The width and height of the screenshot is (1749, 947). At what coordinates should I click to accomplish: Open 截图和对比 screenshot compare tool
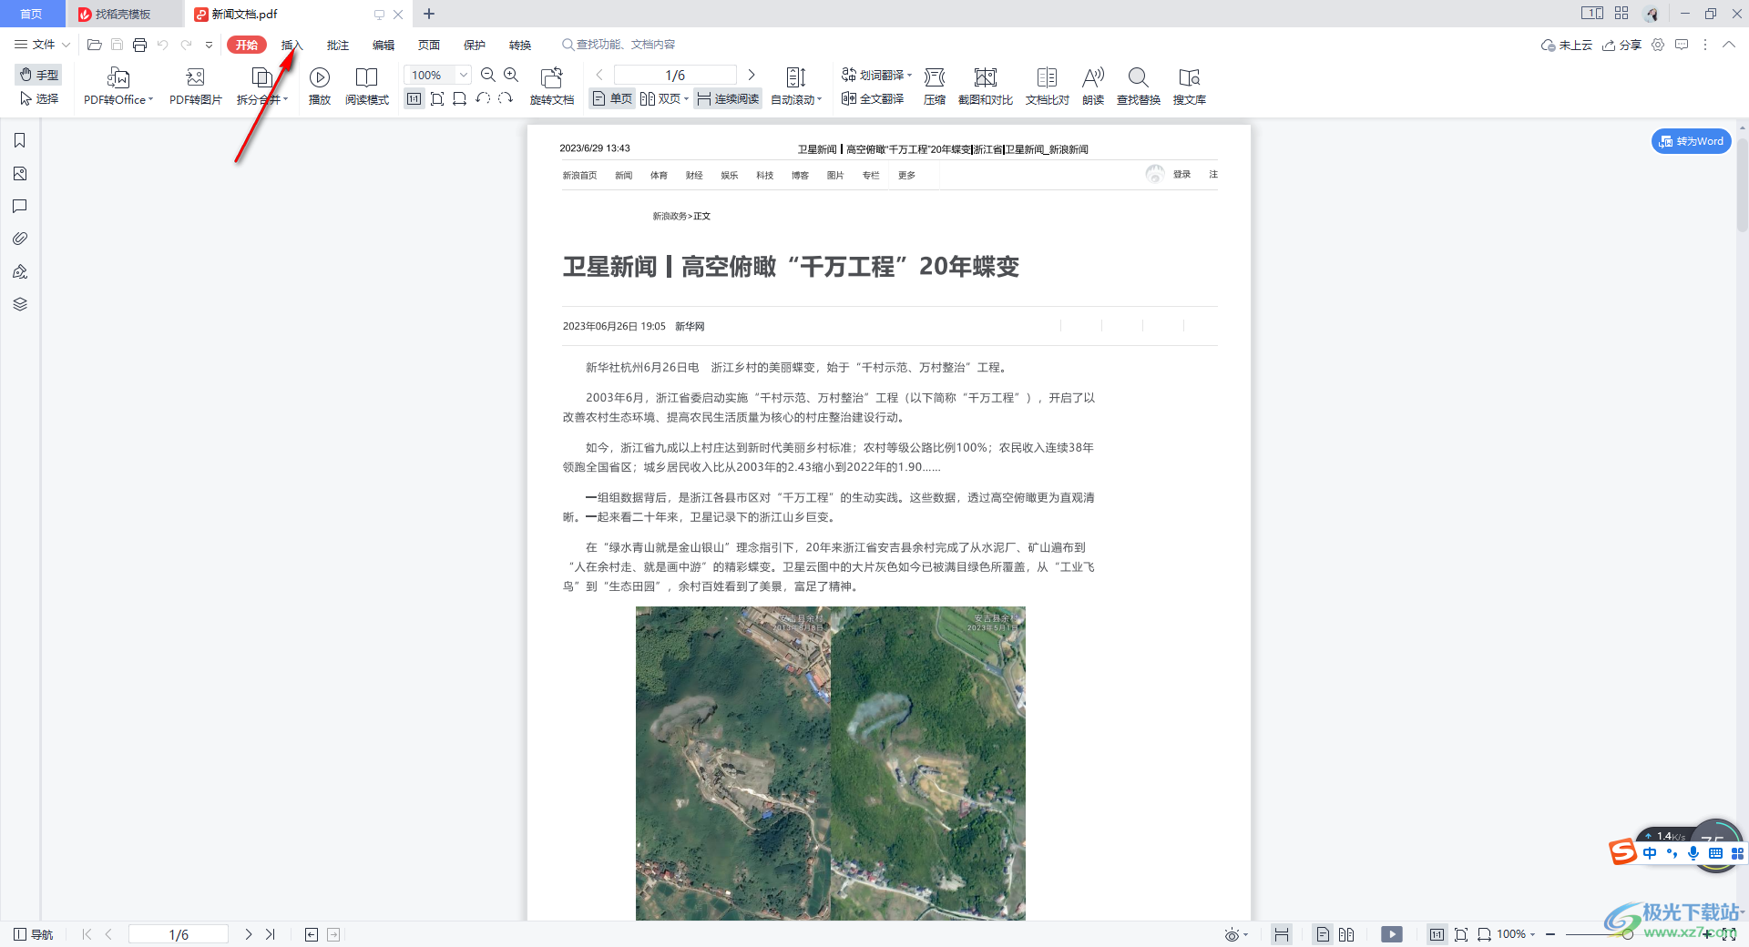(986, 87)
